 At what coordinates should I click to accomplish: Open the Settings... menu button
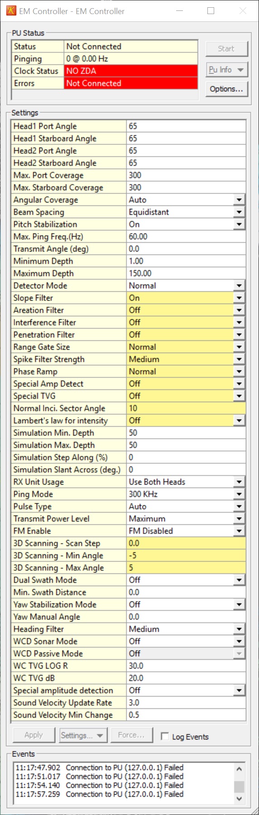(82, 735)
